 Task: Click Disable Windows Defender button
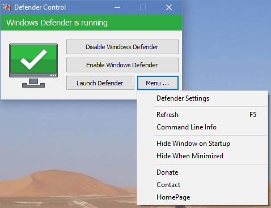coord(122,47)
